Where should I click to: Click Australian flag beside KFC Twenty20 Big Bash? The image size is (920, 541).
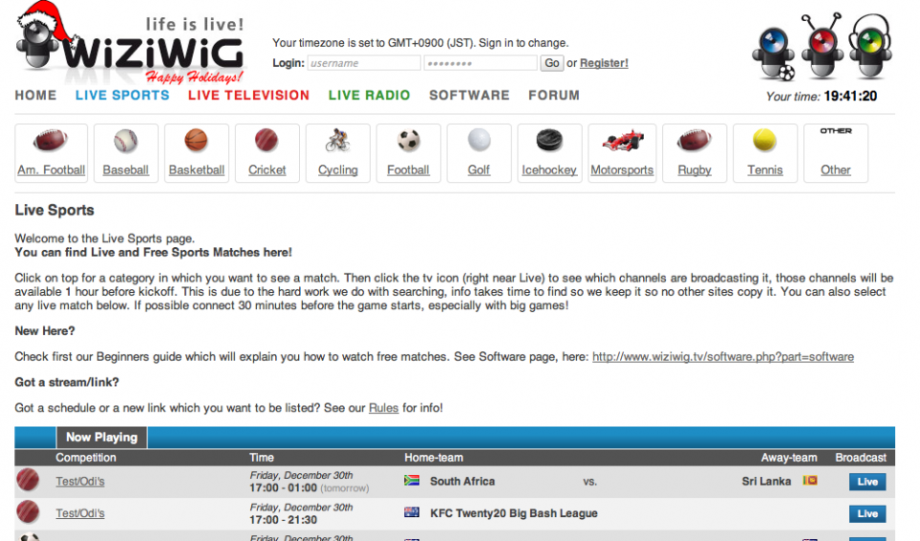pos(412,512)
